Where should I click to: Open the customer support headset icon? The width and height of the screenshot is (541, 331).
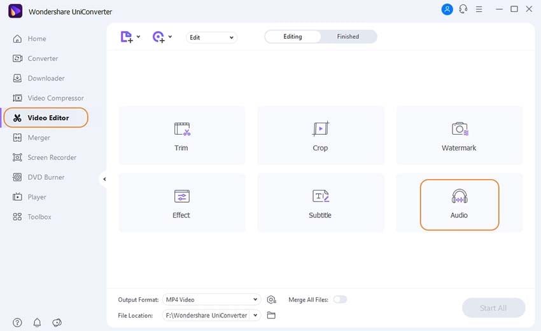[463, 10]
